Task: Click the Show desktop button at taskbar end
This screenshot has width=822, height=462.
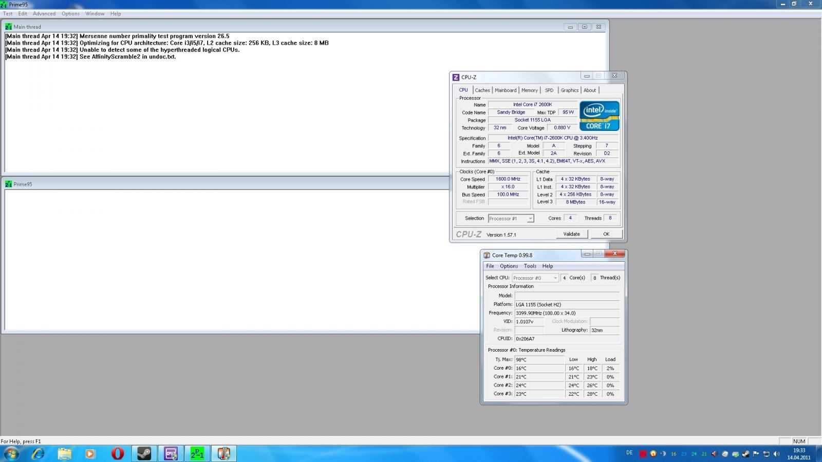Action: 818,454
